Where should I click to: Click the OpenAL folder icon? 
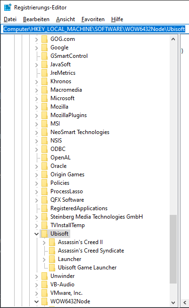tap(44, 158)
